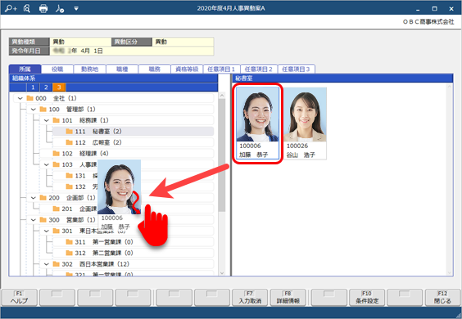This screenshot has width=462, height=319.
Task: Switch to the 資格等級 tab
Action: [x=187, y=70]
